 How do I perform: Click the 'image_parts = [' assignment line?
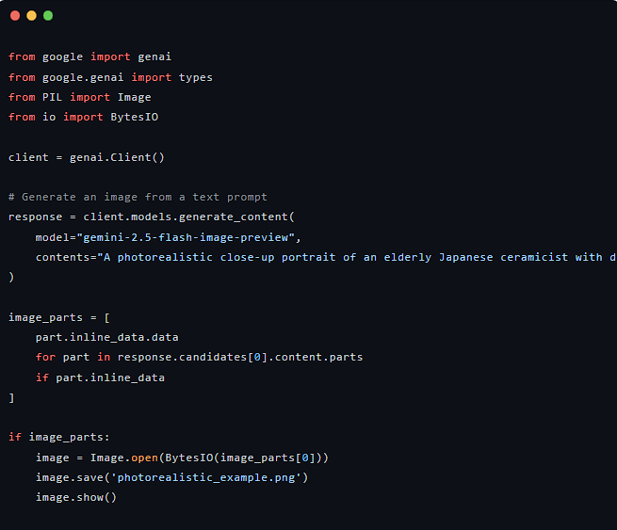[x=59, y=317]
